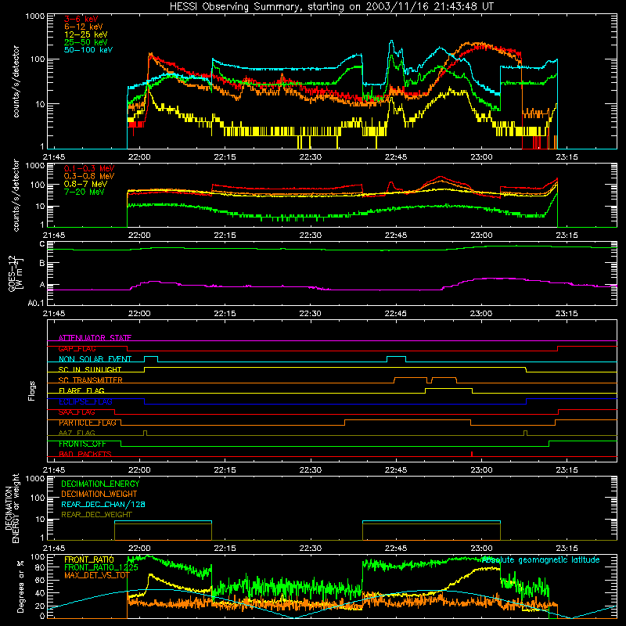Click the 7-20 MeV legend entry

(x=85, y=192)
